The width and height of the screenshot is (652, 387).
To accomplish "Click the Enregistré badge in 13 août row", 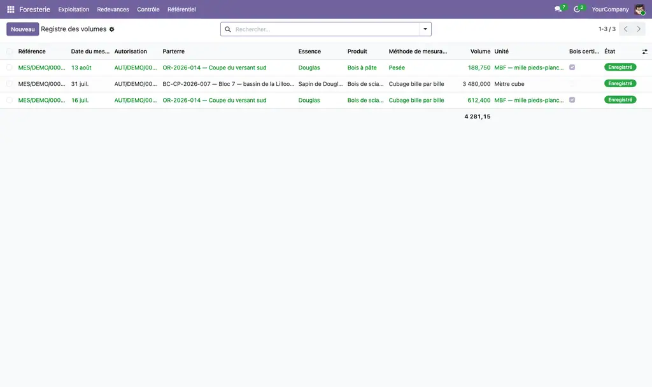I will tap(620, 67).
